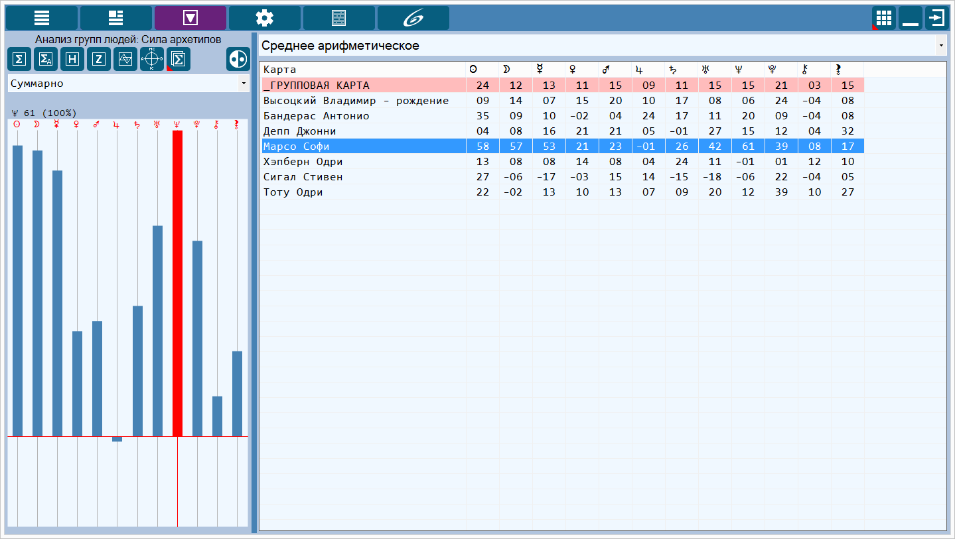Click the Venus symbol above the chart
The image size is (955, 539).
pos(77,124)
